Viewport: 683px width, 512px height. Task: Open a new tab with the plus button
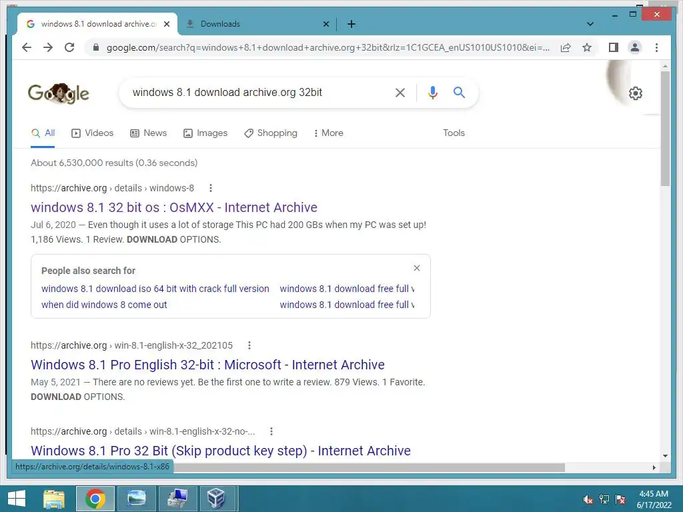point(352,24)
